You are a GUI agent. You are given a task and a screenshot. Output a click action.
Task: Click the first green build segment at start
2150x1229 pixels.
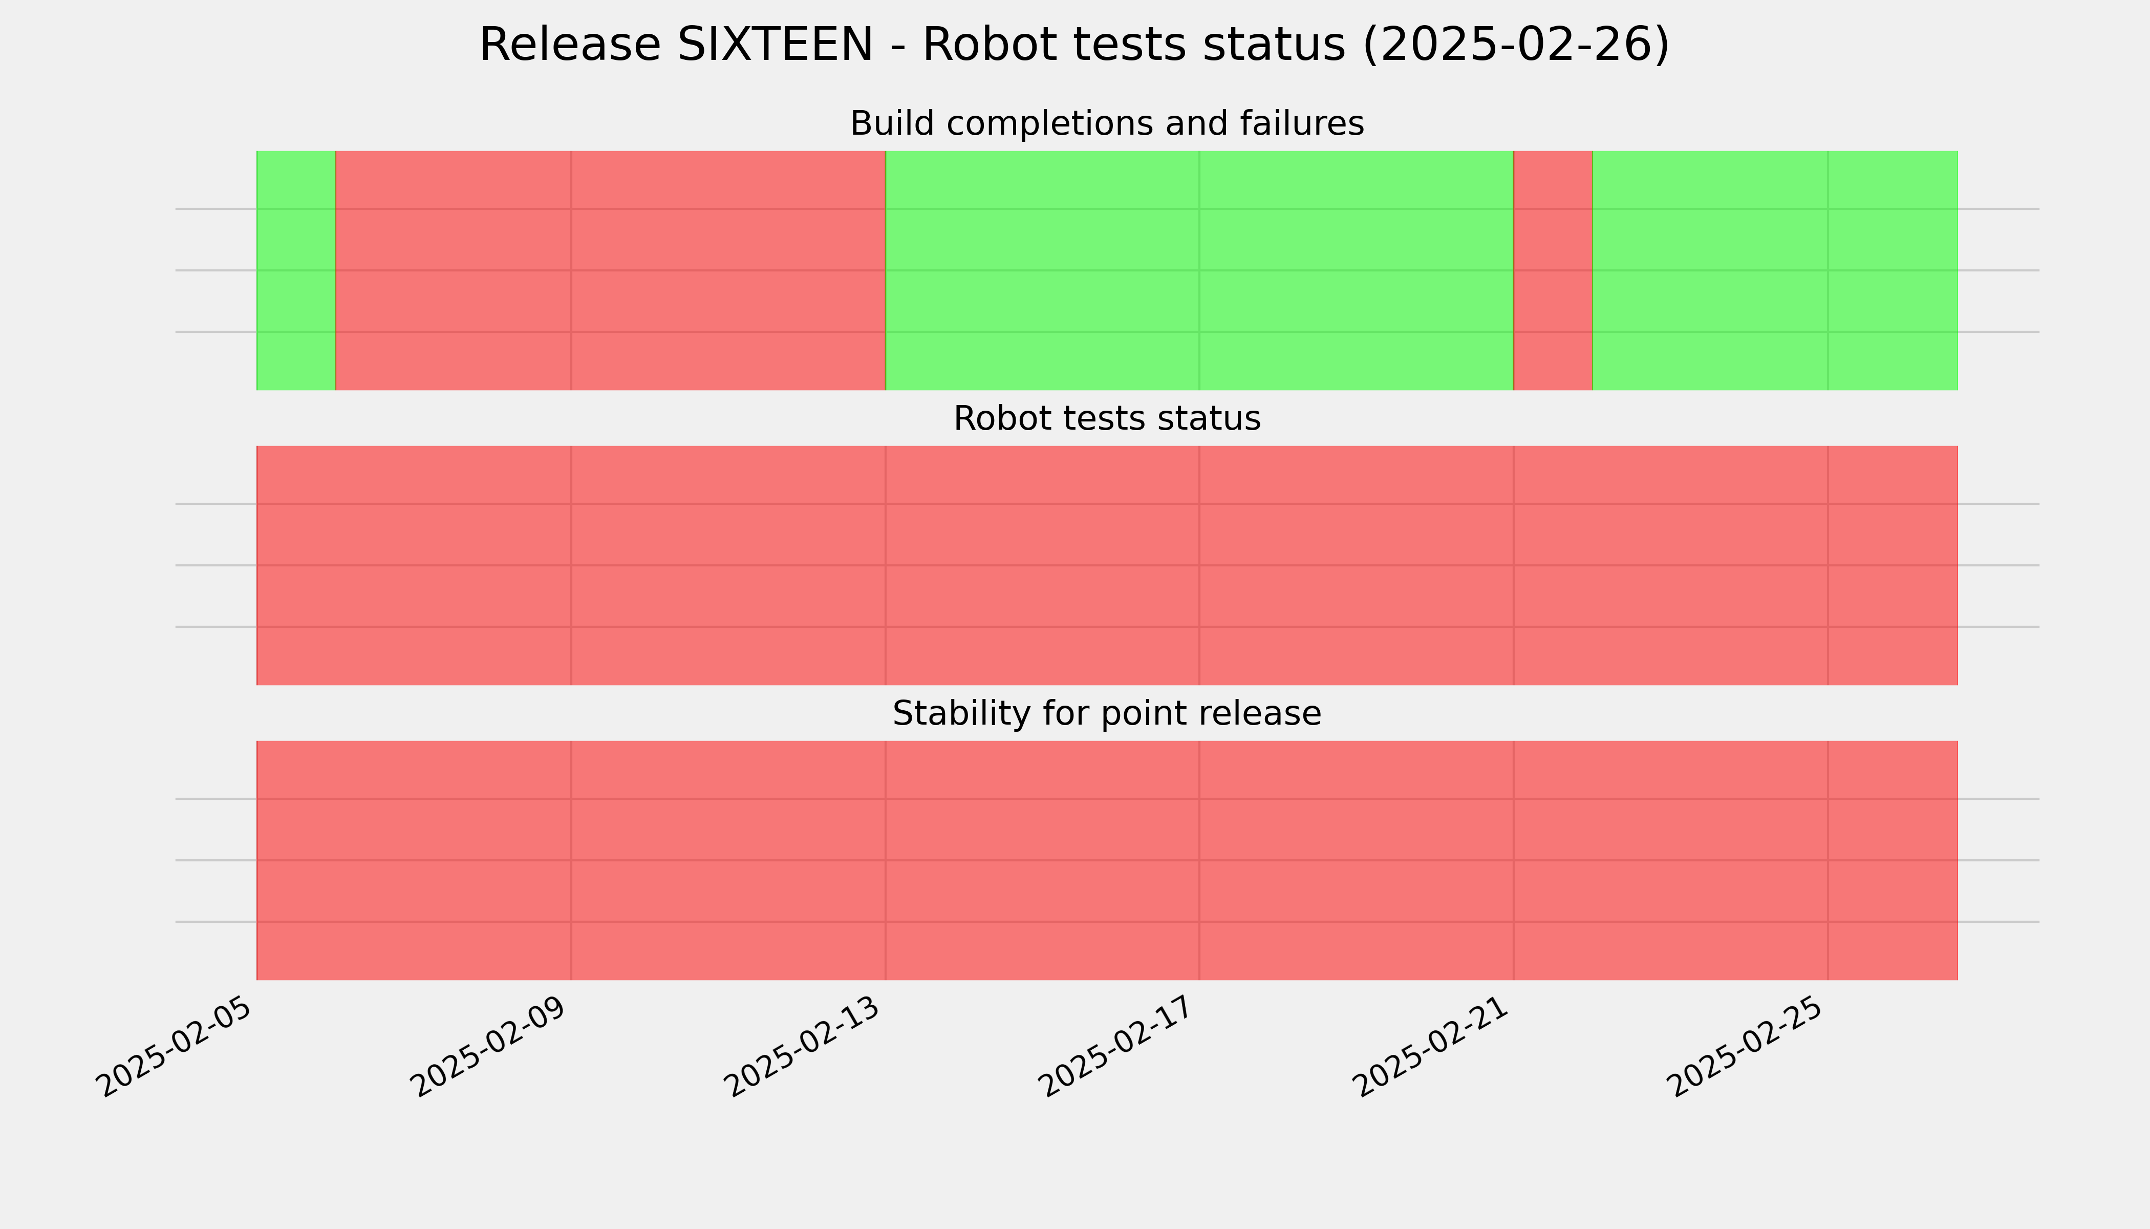[296, 270]
